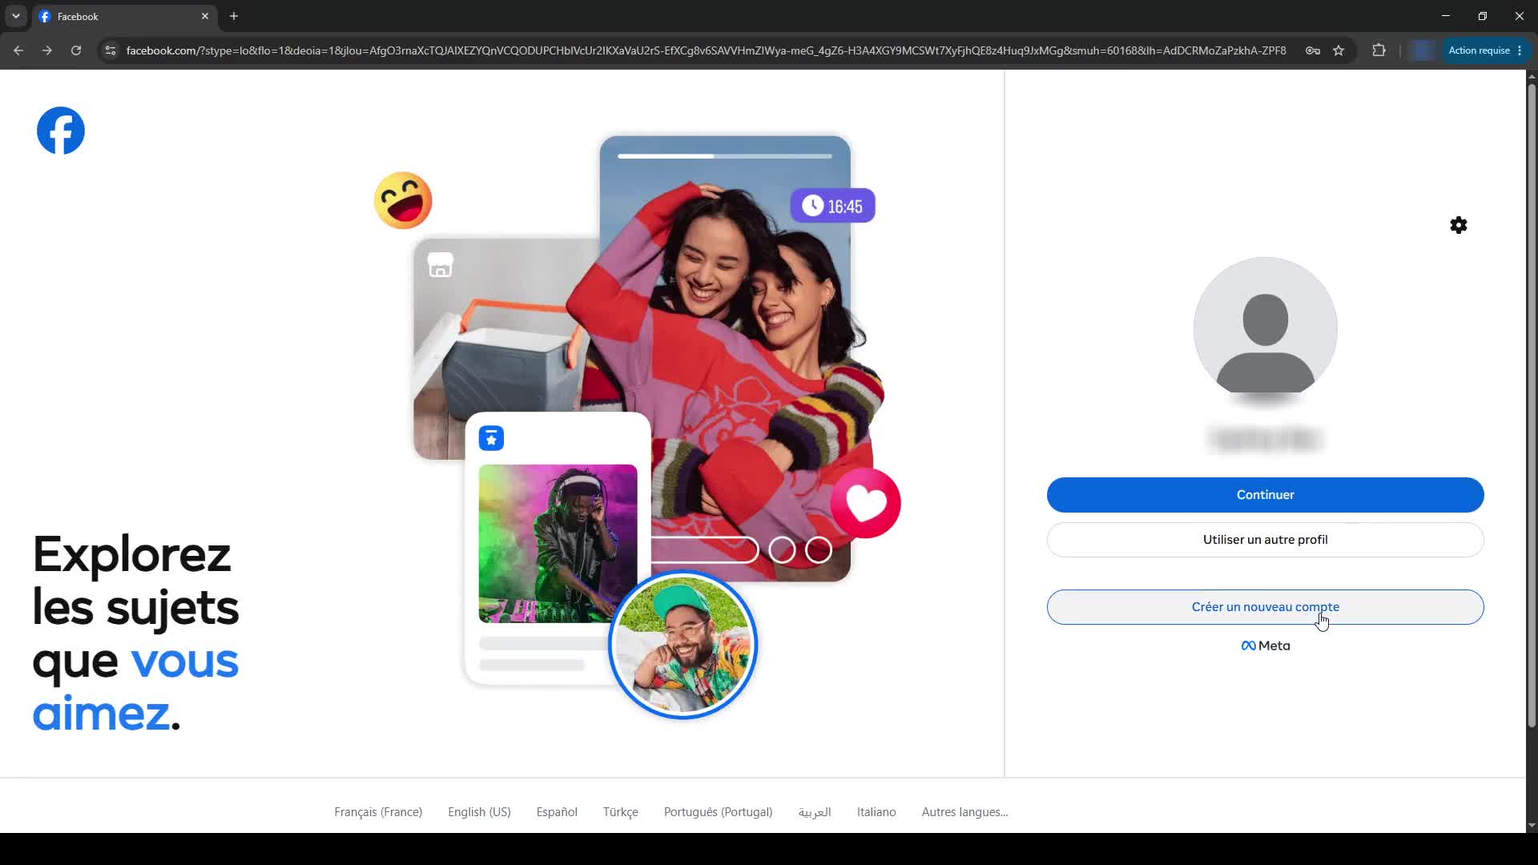Switch language to English (US)
The width and height of the screenshot is (1538, 865).
pyautogui.click(x=479, y=812)
